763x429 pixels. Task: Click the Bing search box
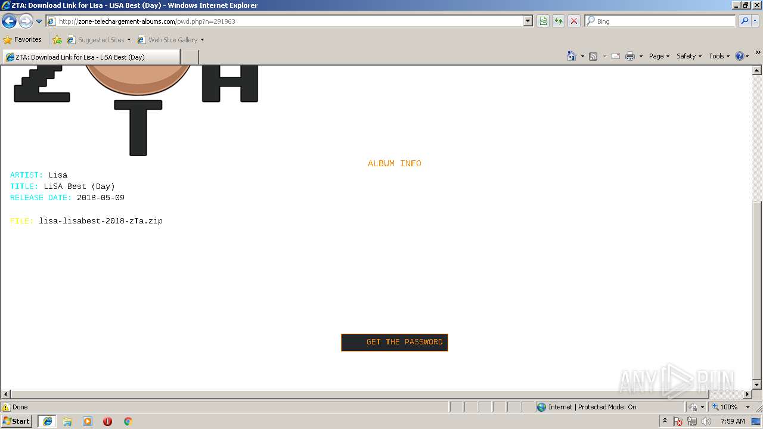coord(660,21)
